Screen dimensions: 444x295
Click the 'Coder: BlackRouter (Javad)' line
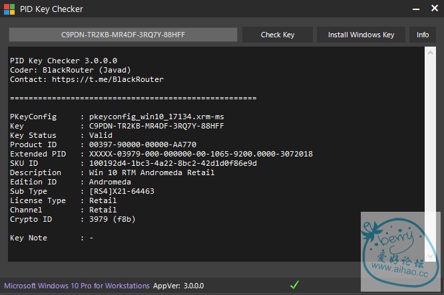tap(71, 70)
